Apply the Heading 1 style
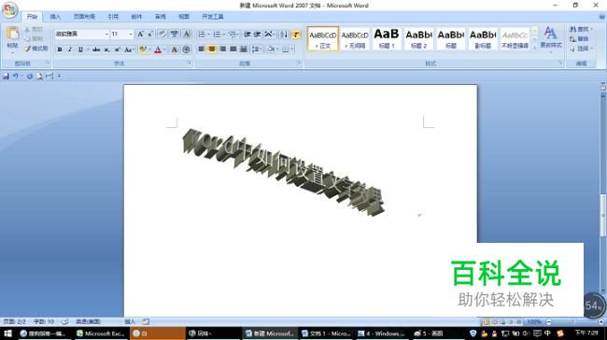607x340 pixels. pos(387,38)
